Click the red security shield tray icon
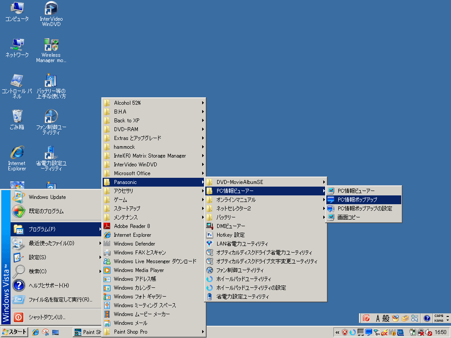Viewport: 451px width, 338px height. pyautogui.click(x=344, y=332)
